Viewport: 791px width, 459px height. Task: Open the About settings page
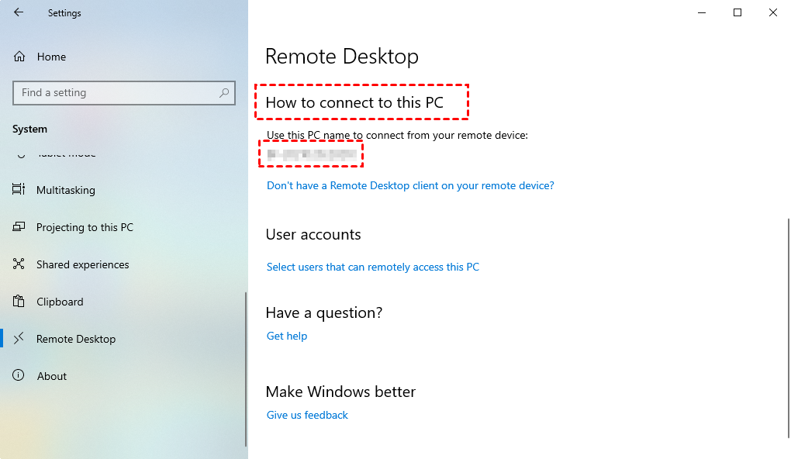[52, 375]
